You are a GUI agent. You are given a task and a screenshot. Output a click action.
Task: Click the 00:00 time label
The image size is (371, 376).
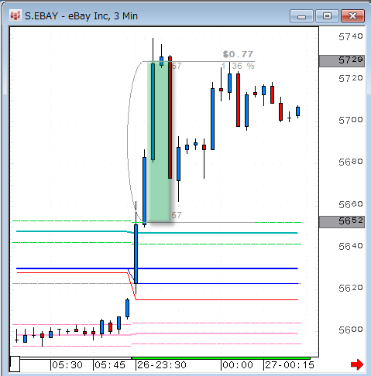(x=238, y=365)
